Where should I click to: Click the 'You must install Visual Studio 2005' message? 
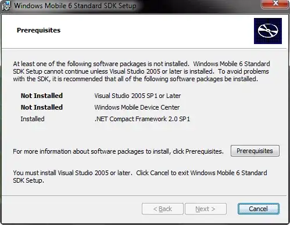[x=140, y=176]
